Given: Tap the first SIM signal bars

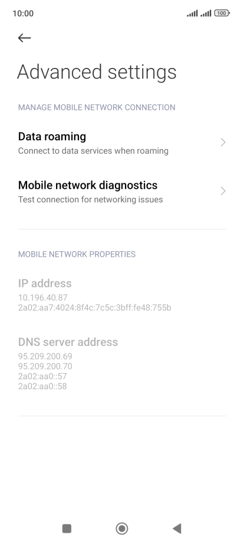Looking at the screenshot, I should pyautogui.click(x=192, y=14).
